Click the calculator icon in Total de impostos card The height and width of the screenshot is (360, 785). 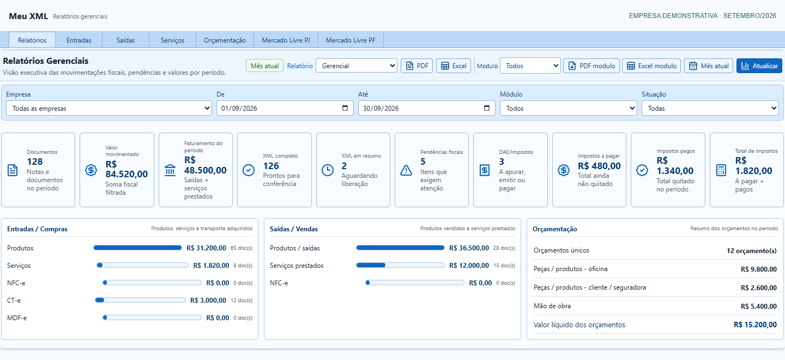[721, 170]
